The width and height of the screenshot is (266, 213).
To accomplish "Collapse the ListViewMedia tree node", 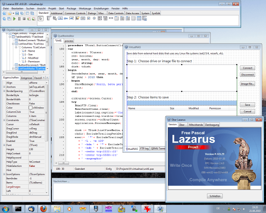I will (x=13, y=69).
